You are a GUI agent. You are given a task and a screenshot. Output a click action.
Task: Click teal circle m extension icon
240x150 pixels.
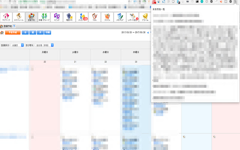(202, 1)
